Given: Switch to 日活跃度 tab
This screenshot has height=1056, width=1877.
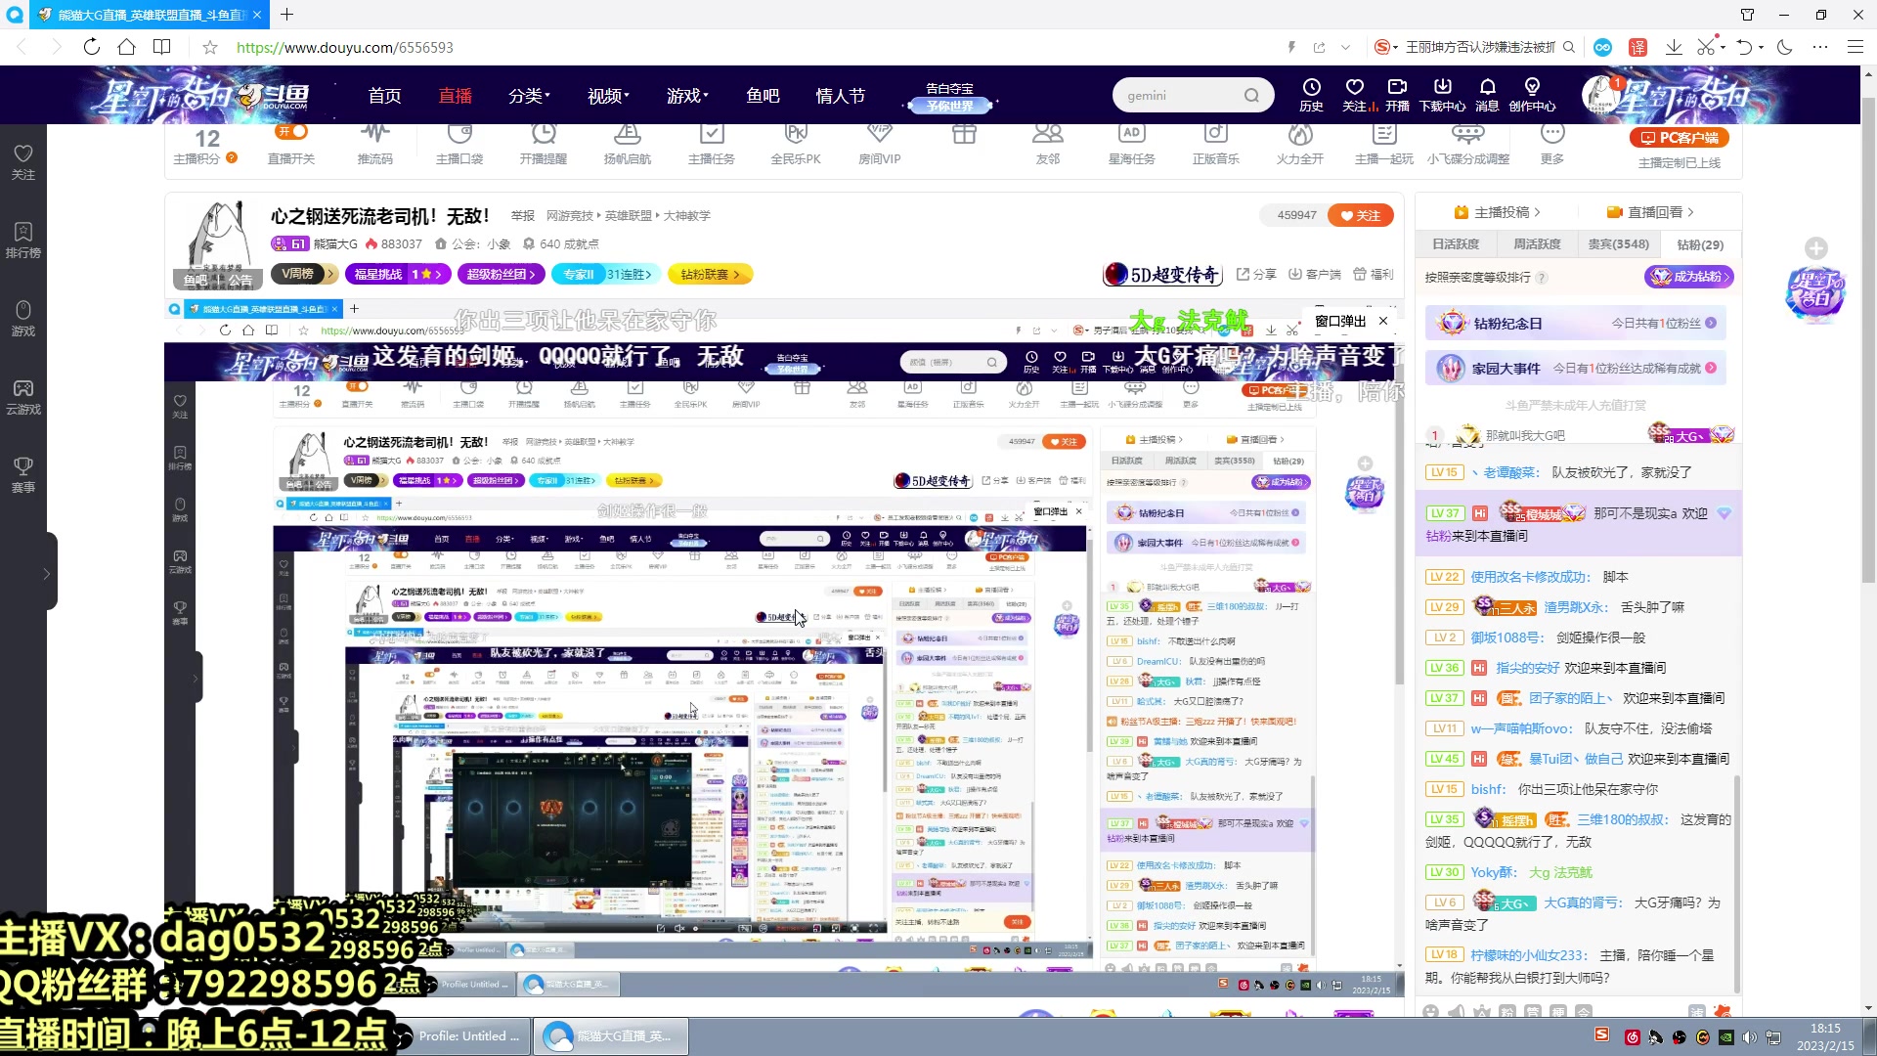Looking at the screenshot, I should (x=1457, y=244).
